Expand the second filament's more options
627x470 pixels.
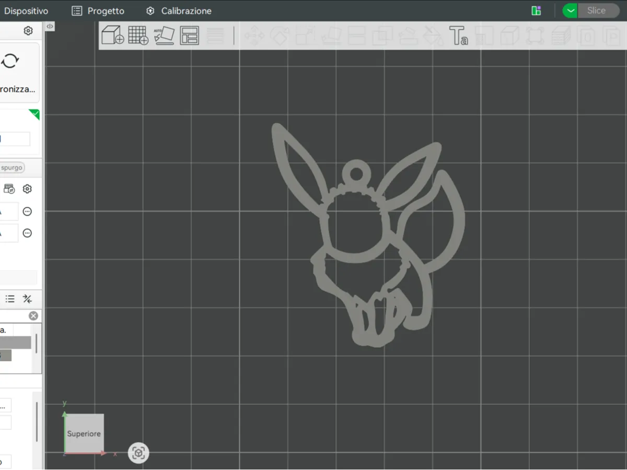(x=27, y=233)
